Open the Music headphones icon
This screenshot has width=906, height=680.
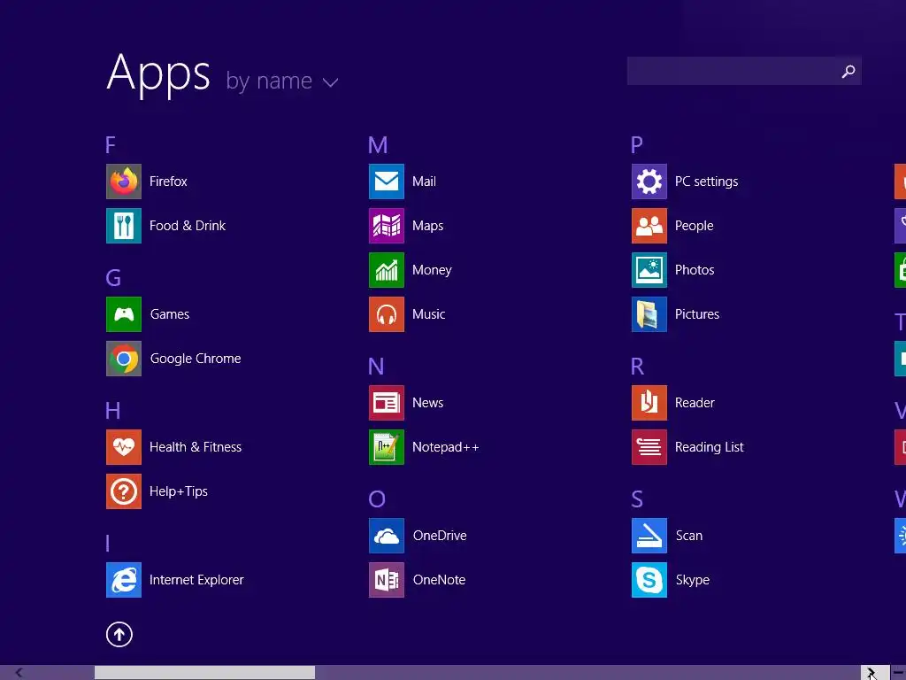(x=387, y=314)
